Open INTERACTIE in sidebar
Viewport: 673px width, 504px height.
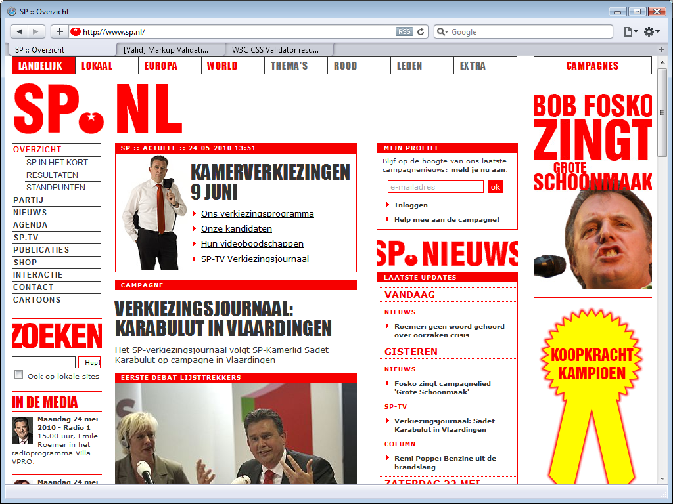pyautogui.click(x=37, y=275)
